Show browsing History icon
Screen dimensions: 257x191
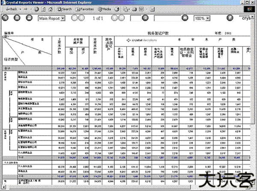(117, 9)
